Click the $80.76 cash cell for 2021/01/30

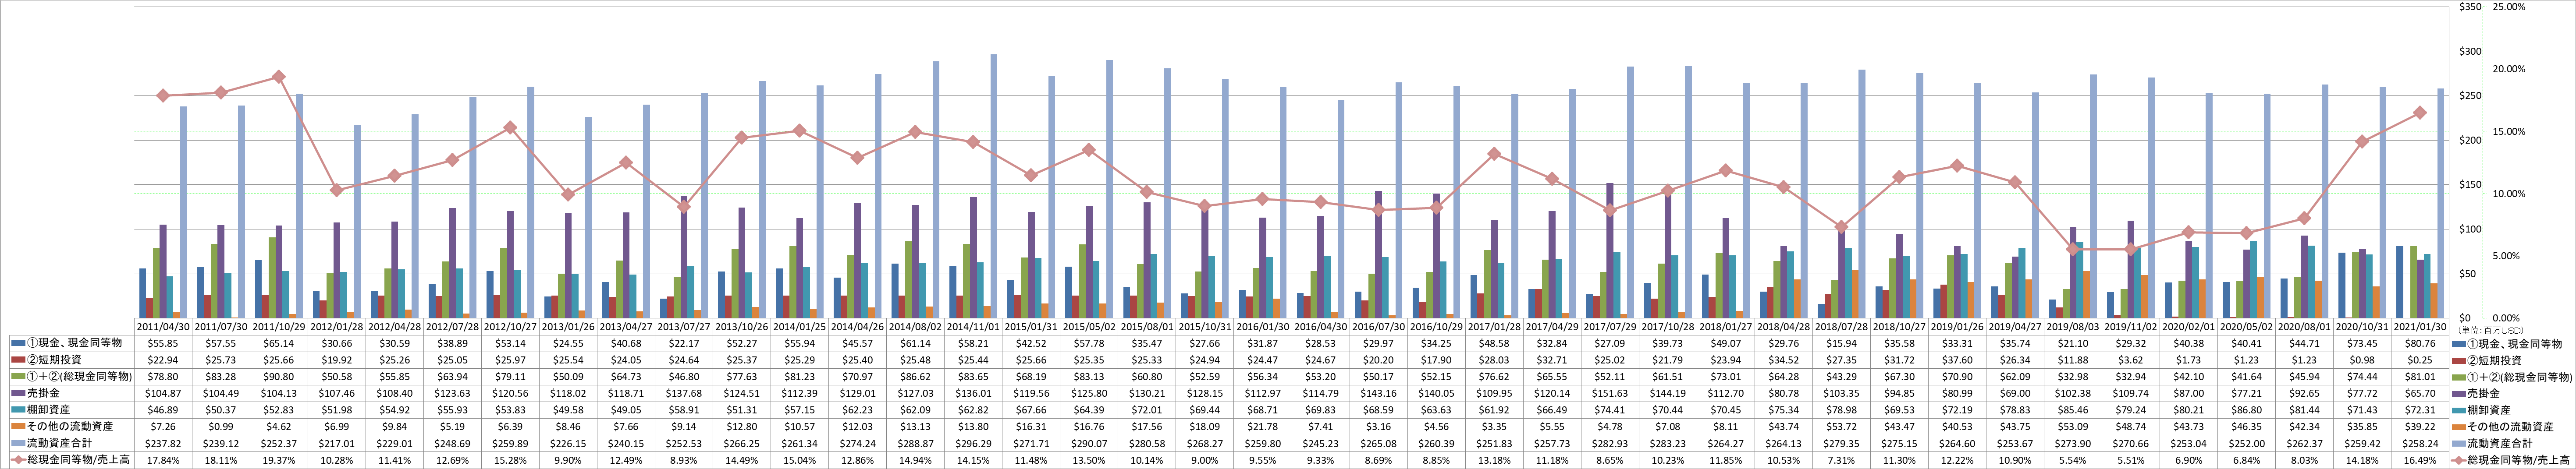click(2421, 343)
